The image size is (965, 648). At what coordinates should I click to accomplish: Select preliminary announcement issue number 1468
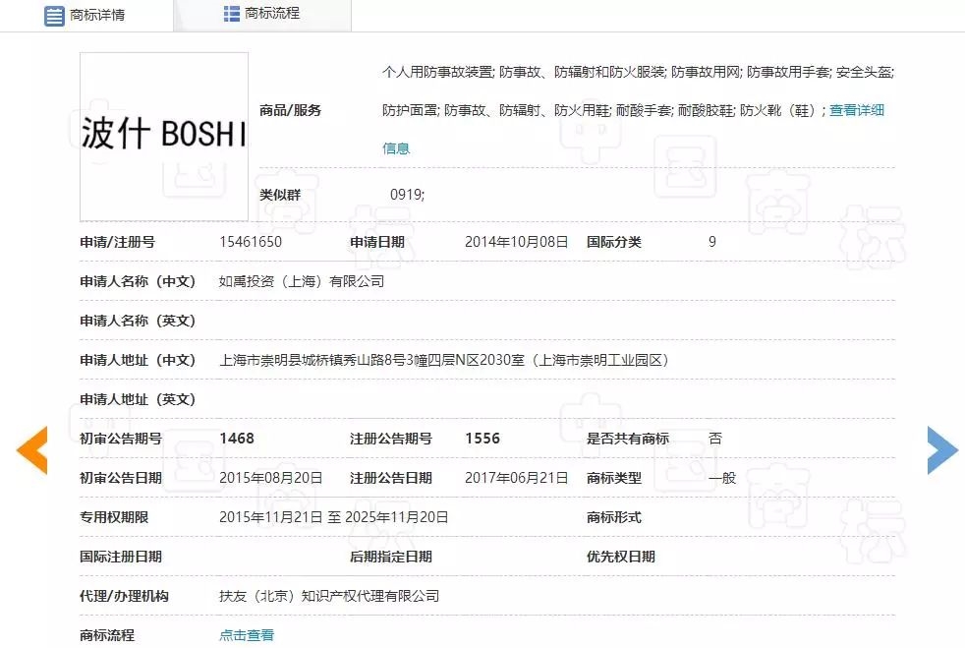click(x=237, y=439)
